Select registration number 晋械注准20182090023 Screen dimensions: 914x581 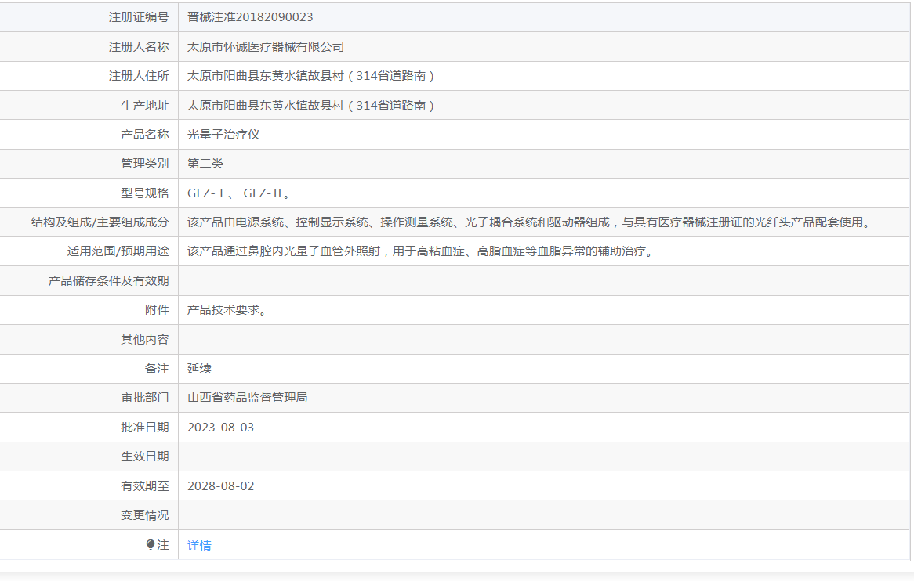point(250,17)
